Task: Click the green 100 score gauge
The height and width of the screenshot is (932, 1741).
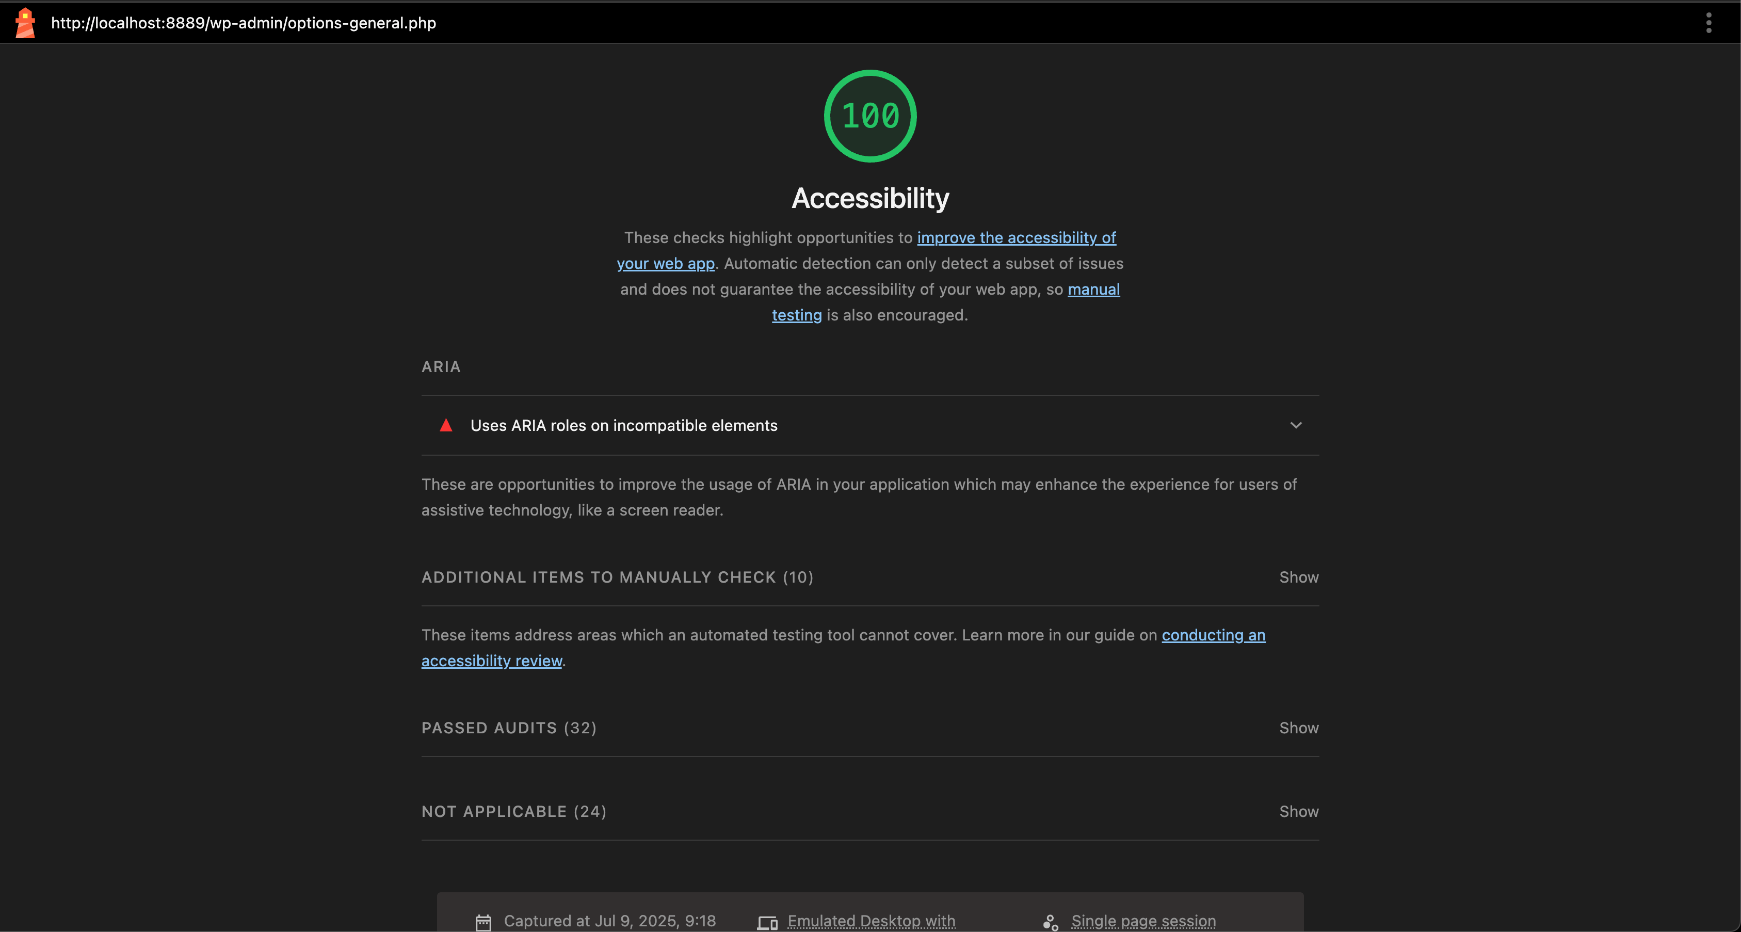Action: (870, 116)
